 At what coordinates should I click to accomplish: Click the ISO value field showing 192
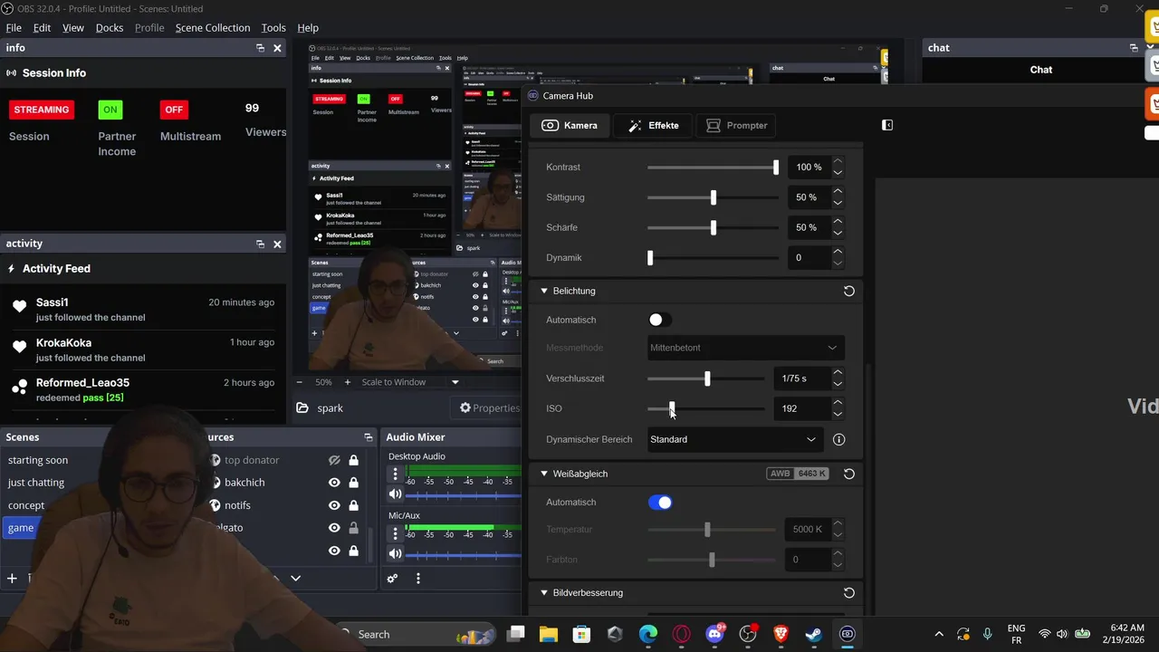(800, 408)
